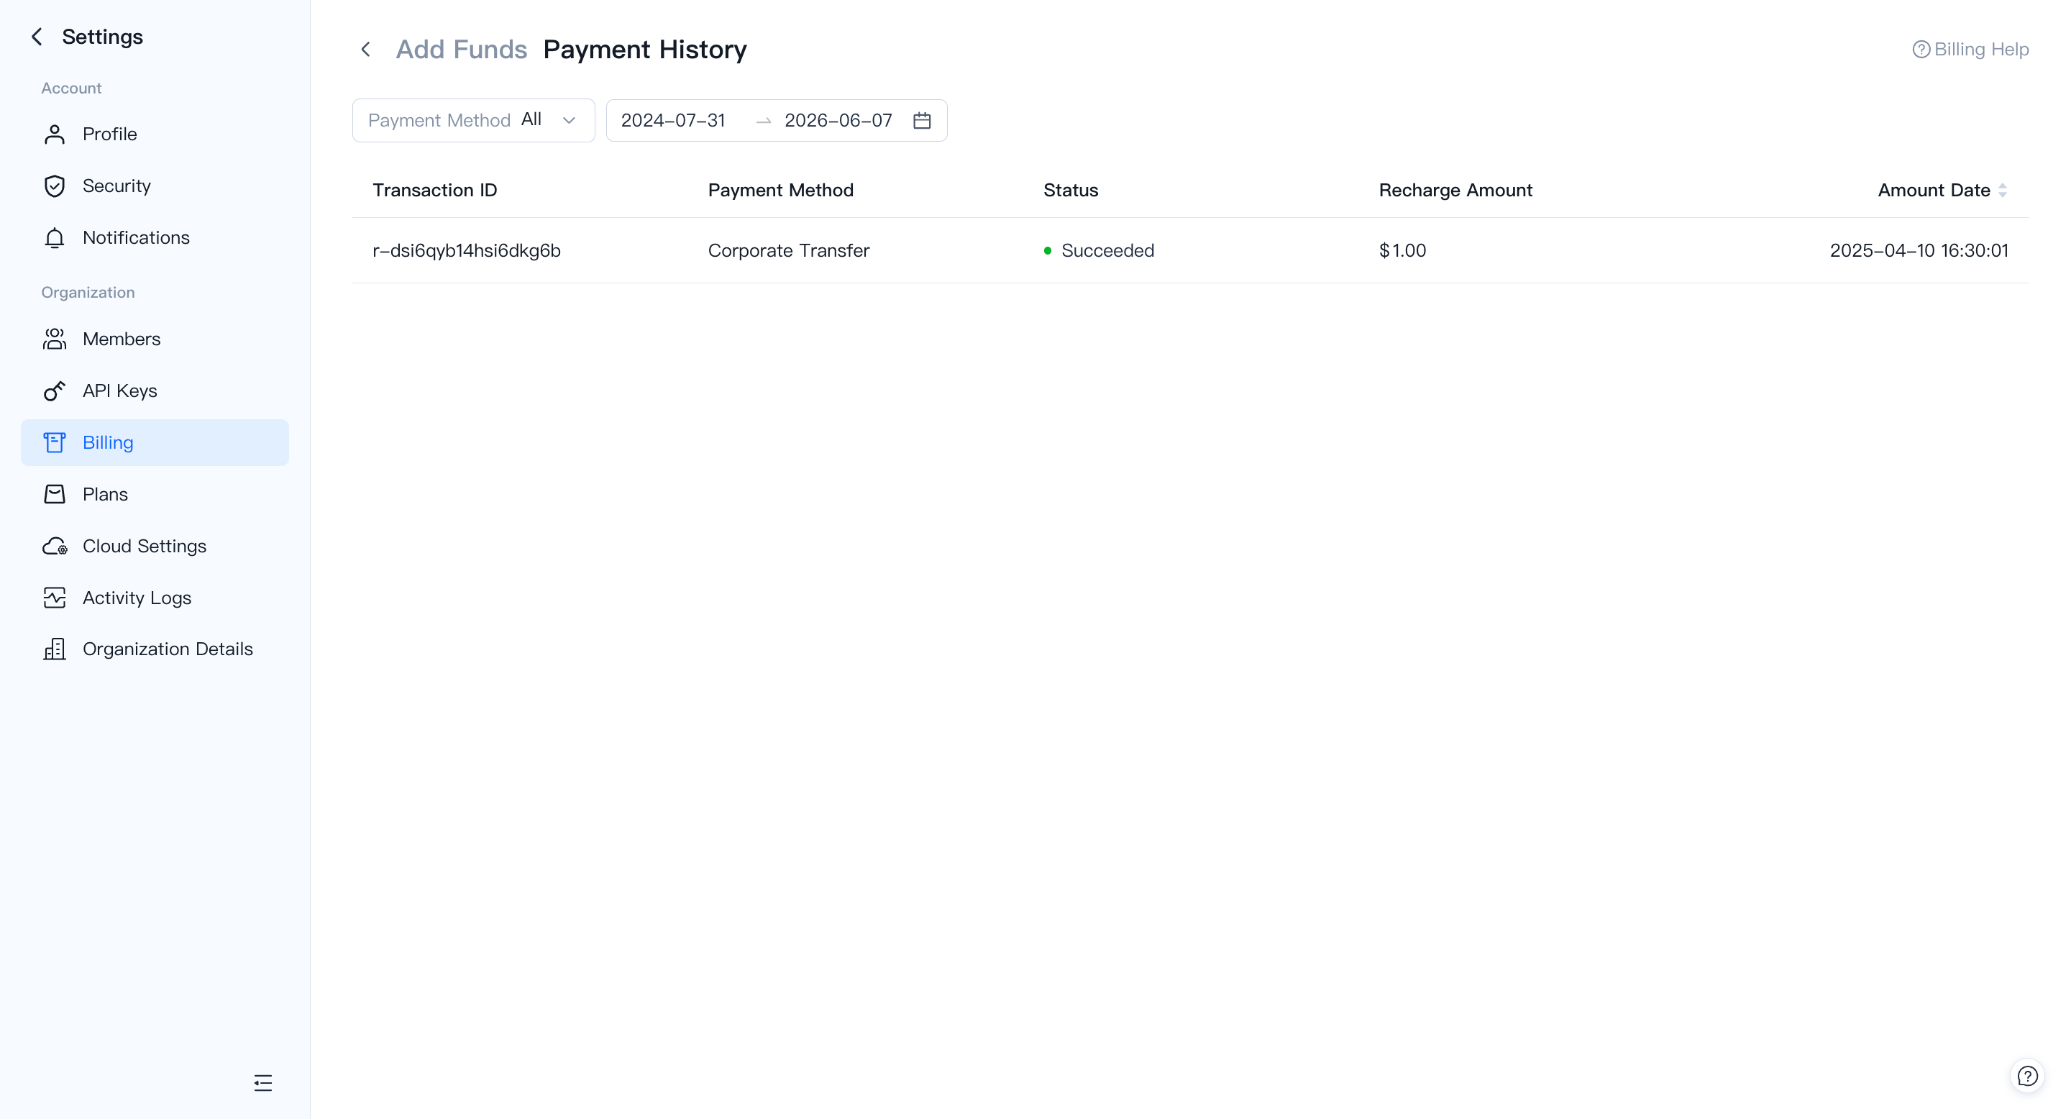Select transaction r-dsi6qyb14hsi6dkg6b
This screenshot has height=1119, width=2071.
tap(466, 251)
